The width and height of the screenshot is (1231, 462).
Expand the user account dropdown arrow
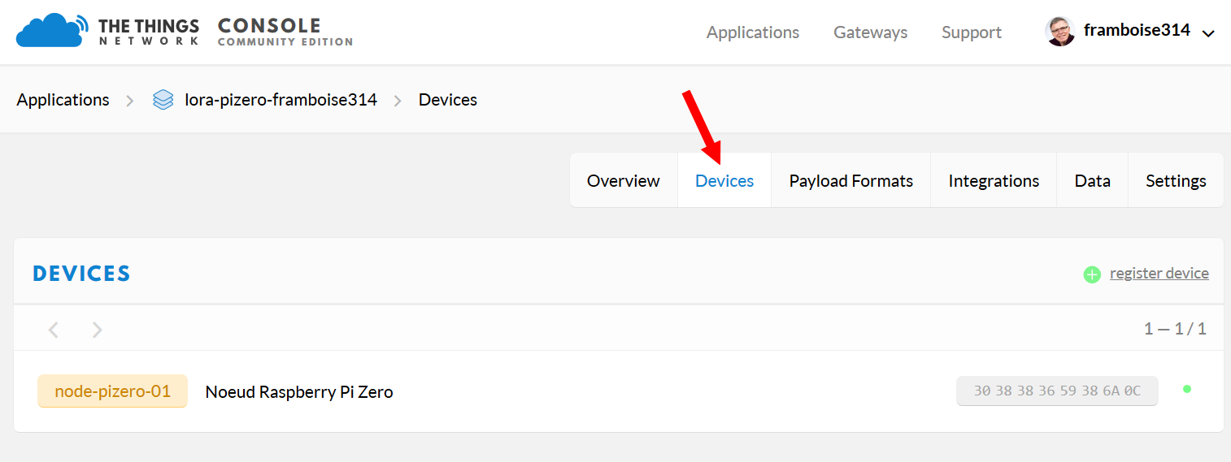pos(1208,33)
